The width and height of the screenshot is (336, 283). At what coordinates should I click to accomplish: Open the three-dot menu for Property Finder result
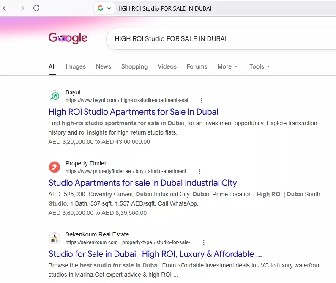199,171
